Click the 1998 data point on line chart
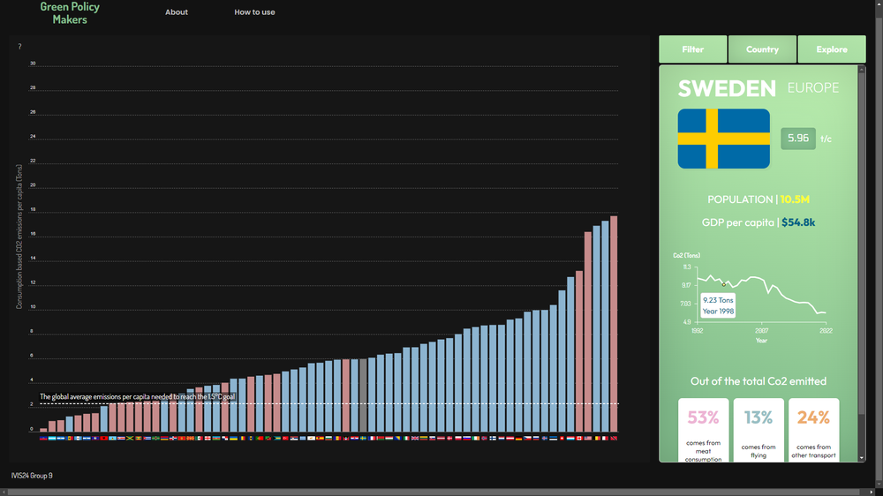The image size is (883, 496). tap(724, 284)
